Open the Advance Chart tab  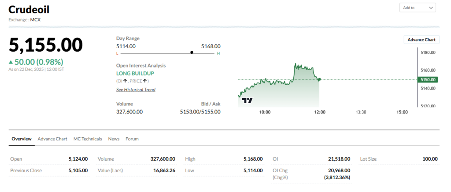[52, 139]
